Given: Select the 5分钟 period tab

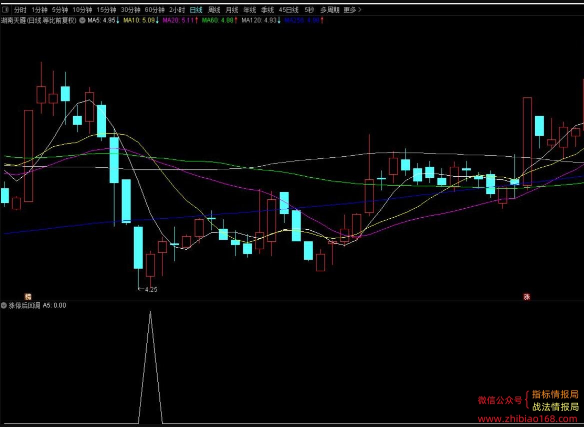Looking at the screenshot, I should pyautogui.click(x=59, y=10).
